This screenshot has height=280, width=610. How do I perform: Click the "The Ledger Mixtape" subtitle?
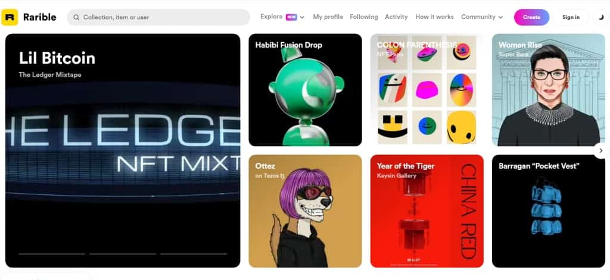50,75
